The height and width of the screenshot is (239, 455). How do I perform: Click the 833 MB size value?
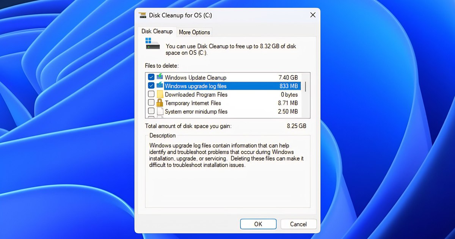pos(289,86)
